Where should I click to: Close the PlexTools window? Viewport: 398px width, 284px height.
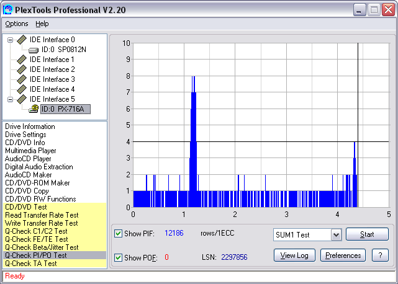click(388, 10)
